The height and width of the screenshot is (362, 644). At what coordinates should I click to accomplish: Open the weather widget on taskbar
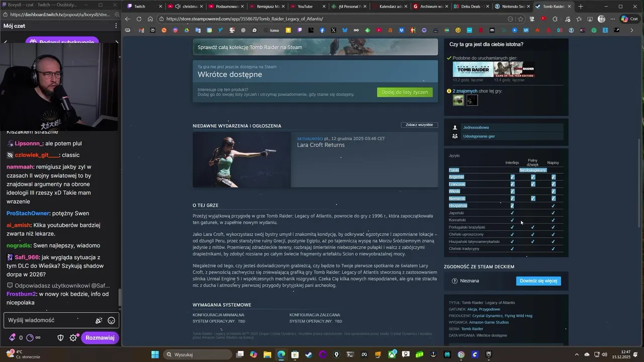point(23,354)
